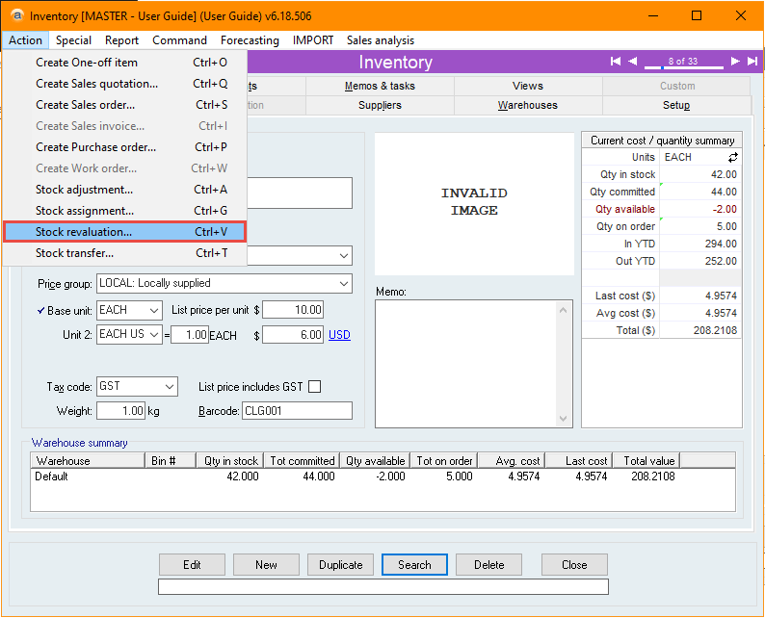
Task: Advance to the next inventory record
Action: (x=735, y=61)
